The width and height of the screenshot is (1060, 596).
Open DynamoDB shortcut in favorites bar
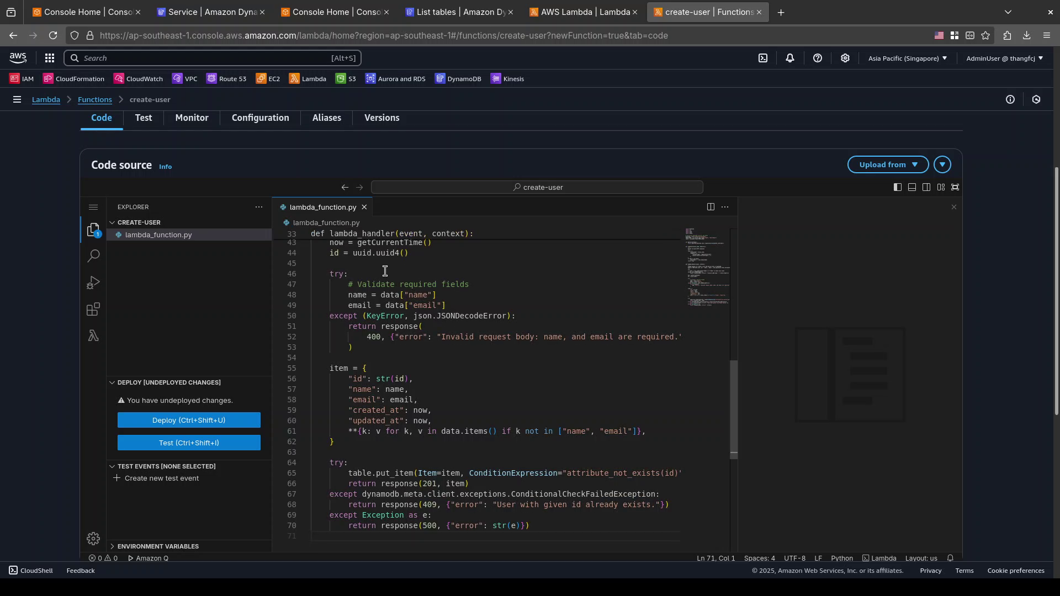pyautogui.click(x=458, y=79)
